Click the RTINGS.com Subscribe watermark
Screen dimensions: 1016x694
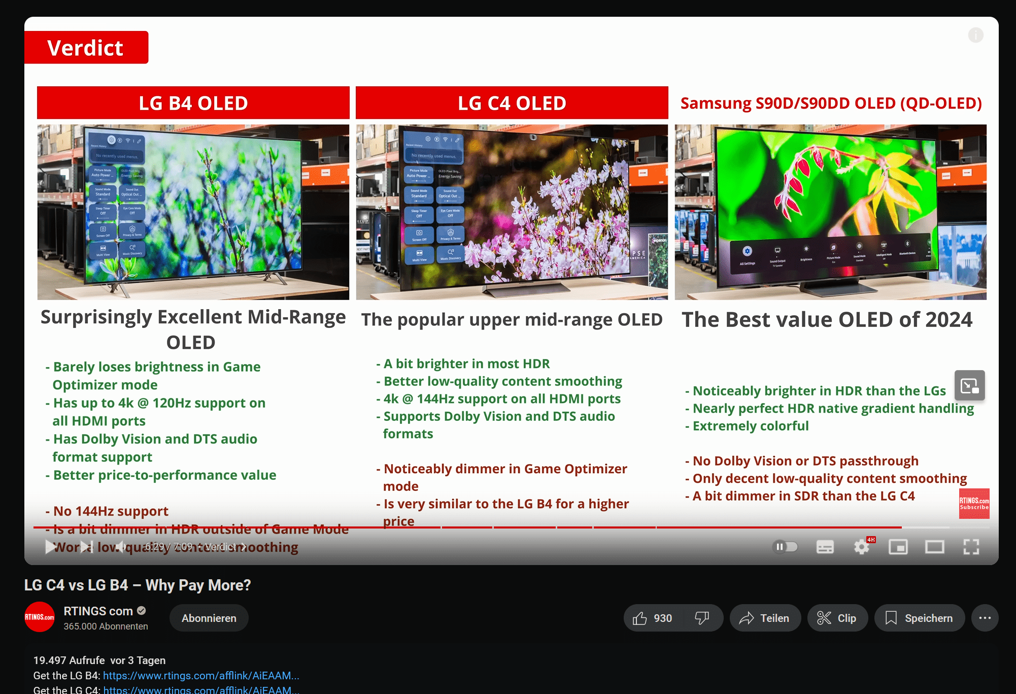(x=974, y=504)
